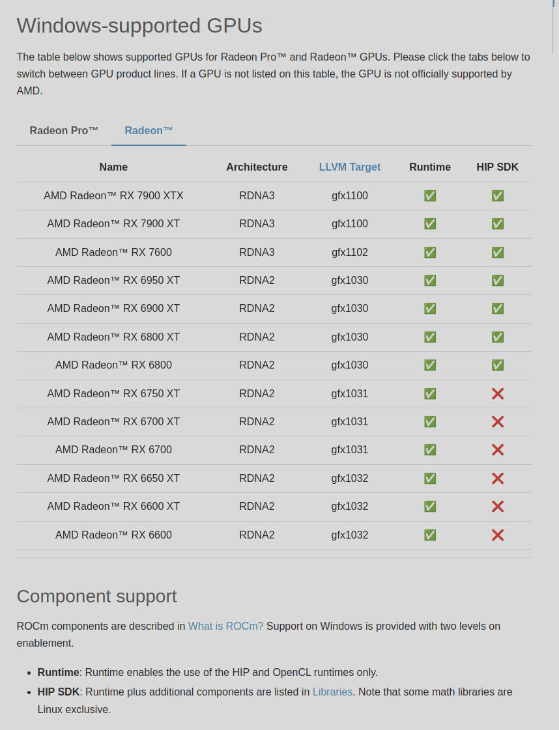Open the LLVM Target column header link

[350, 167]
